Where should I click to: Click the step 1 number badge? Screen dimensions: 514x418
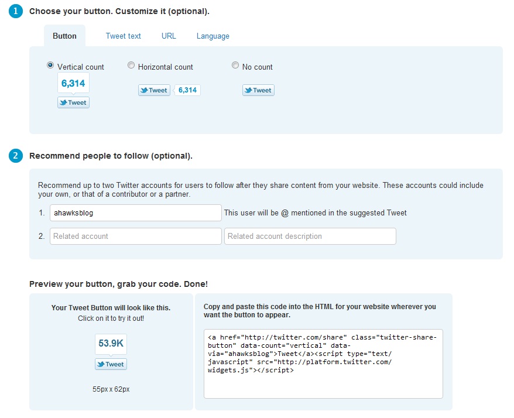click(x=16, y=11)
